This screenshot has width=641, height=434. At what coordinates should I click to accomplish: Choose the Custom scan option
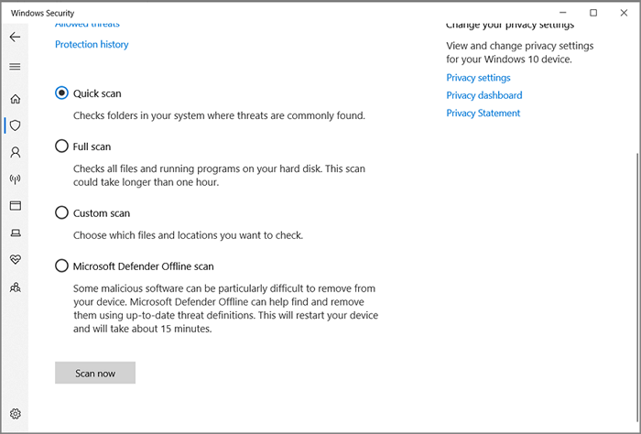(62, 213)
